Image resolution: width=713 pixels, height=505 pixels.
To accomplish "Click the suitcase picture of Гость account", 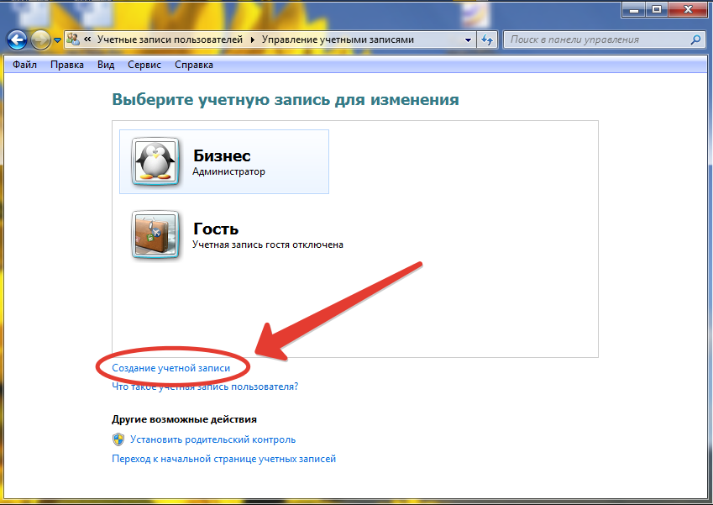I will (155, 234).
